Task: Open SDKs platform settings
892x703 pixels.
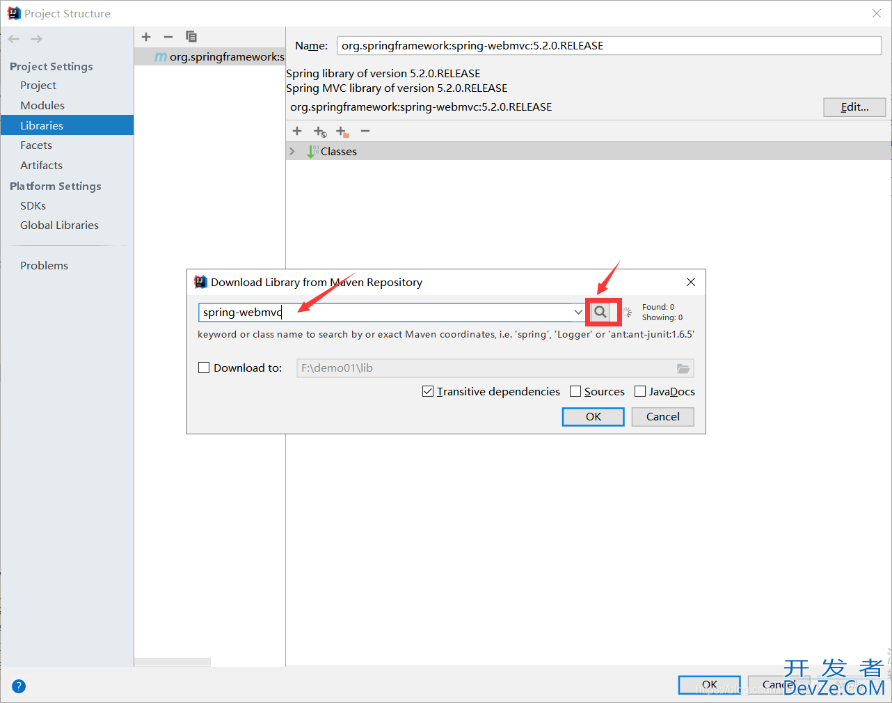Action: (x=33, y=205)
